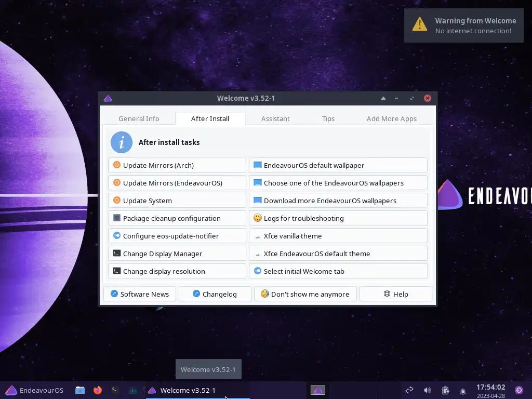Click the Package cleanup configuration icon
The image size is (532, 399).
(x=117, y=218)
